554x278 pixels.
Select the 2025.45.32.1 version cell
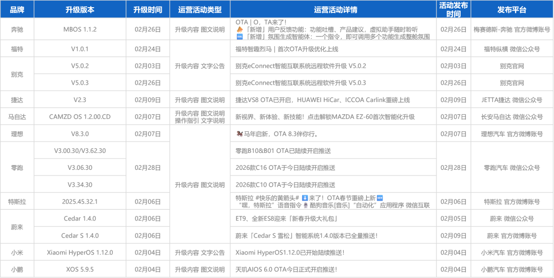(x=80, y=202)
